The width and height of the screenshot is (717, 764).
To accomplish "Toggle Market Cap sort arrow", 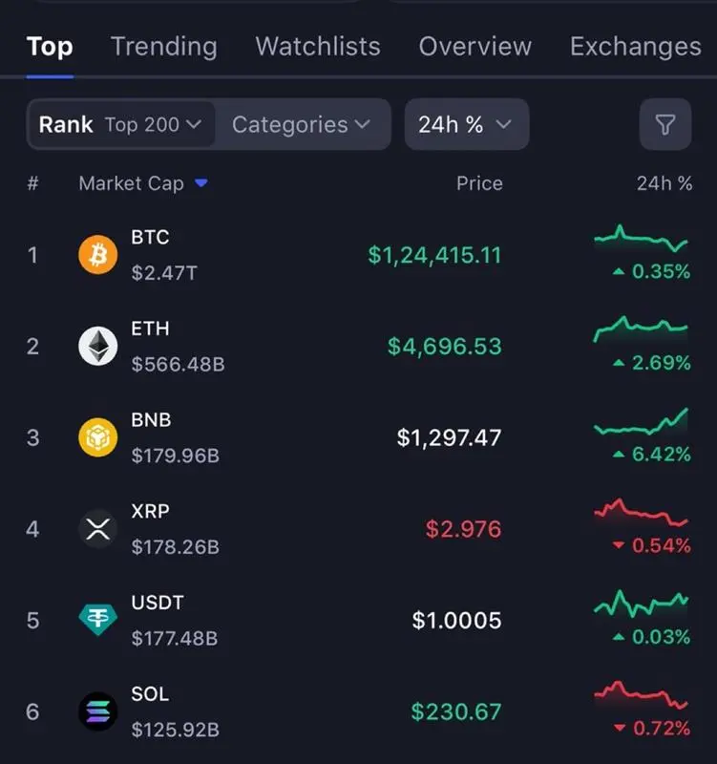I will [x=200, y=183].
